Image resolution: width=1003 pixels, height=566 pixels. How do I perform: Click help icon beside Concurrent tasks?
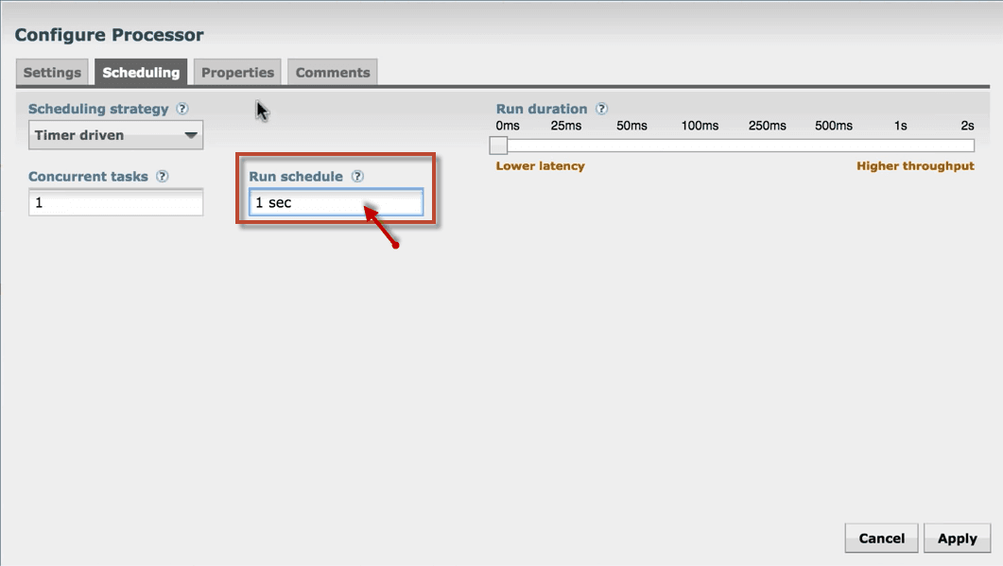(x=163, y=177)
